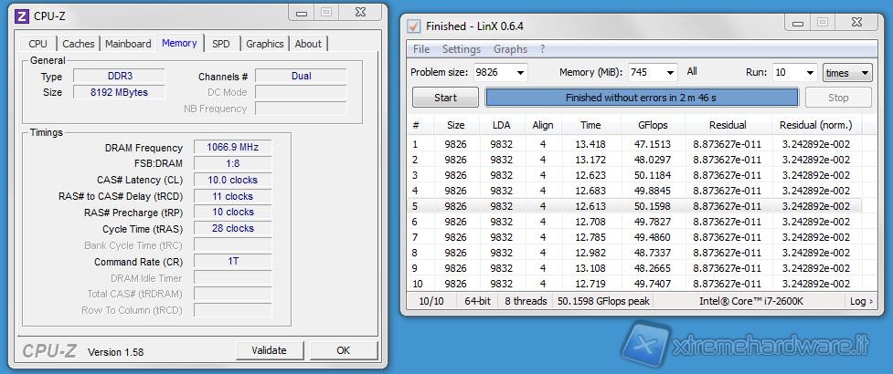Viewport: 893px width, 374px height.
Task: Switch to the CPU tab
Action: coord(38,44)
